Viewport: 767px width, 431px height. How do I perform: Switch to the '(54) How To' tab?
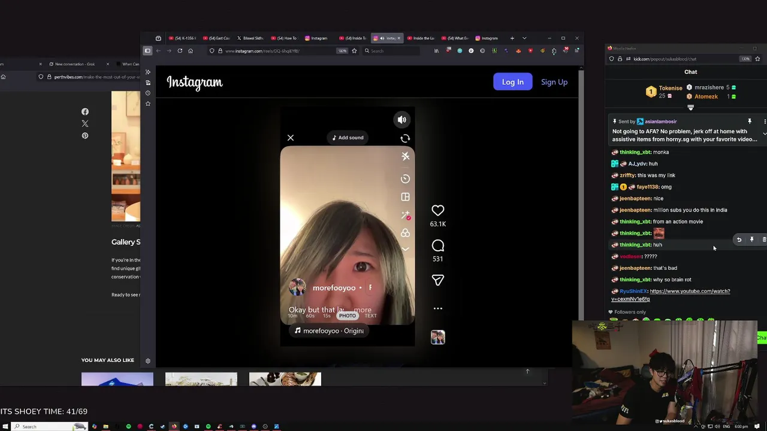click(x=284, y=38)
